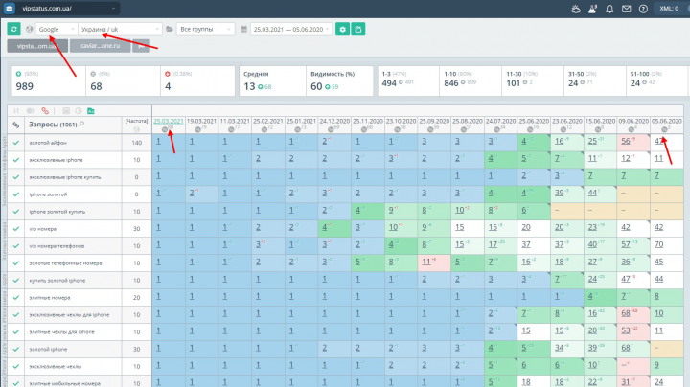The width and height of the screenshot is (690, 387).
Task: Open the Google search engine dropdown
Action: click(x=57, y=29)
